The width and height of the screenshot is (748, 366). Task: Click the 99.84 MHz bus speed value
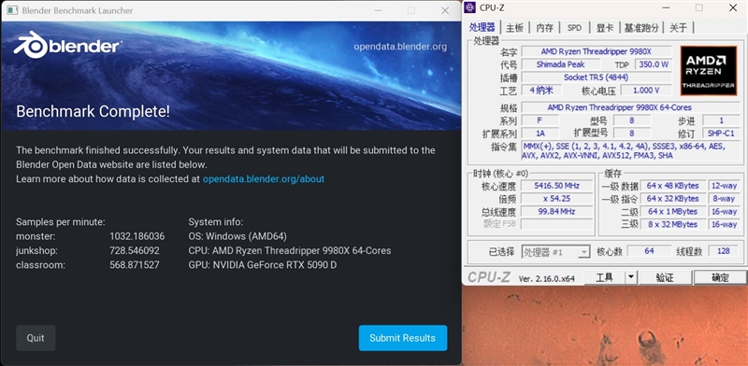(x=556, y=212)
